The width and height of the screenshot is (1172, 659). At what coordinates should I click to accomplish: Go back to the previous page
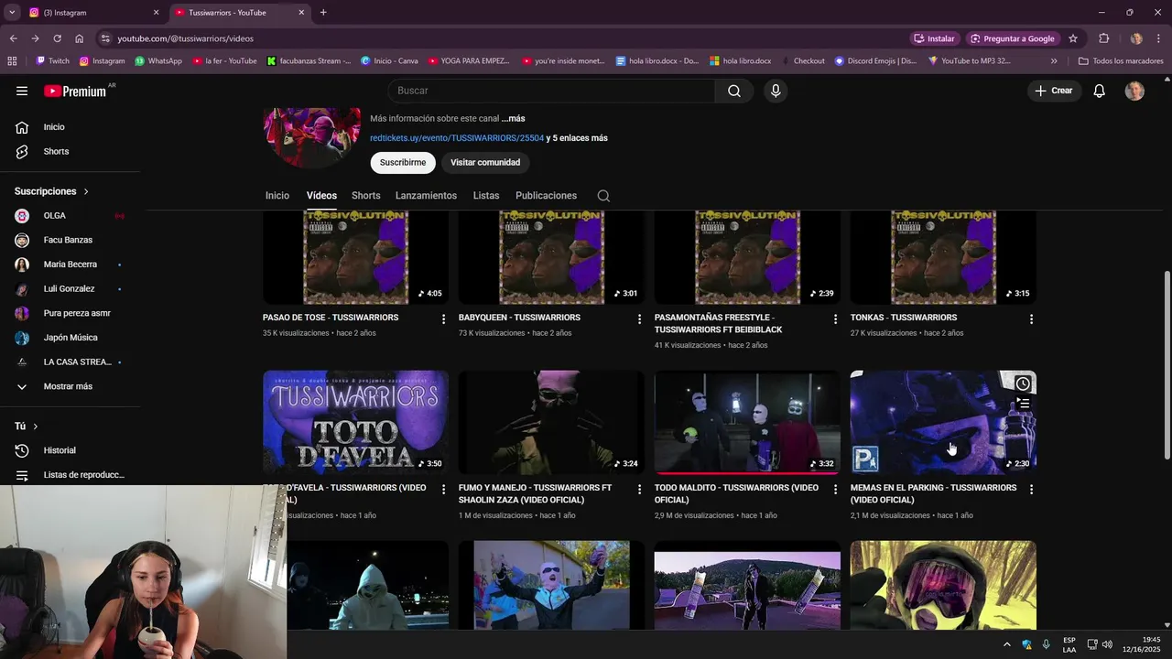click(13, 38)
